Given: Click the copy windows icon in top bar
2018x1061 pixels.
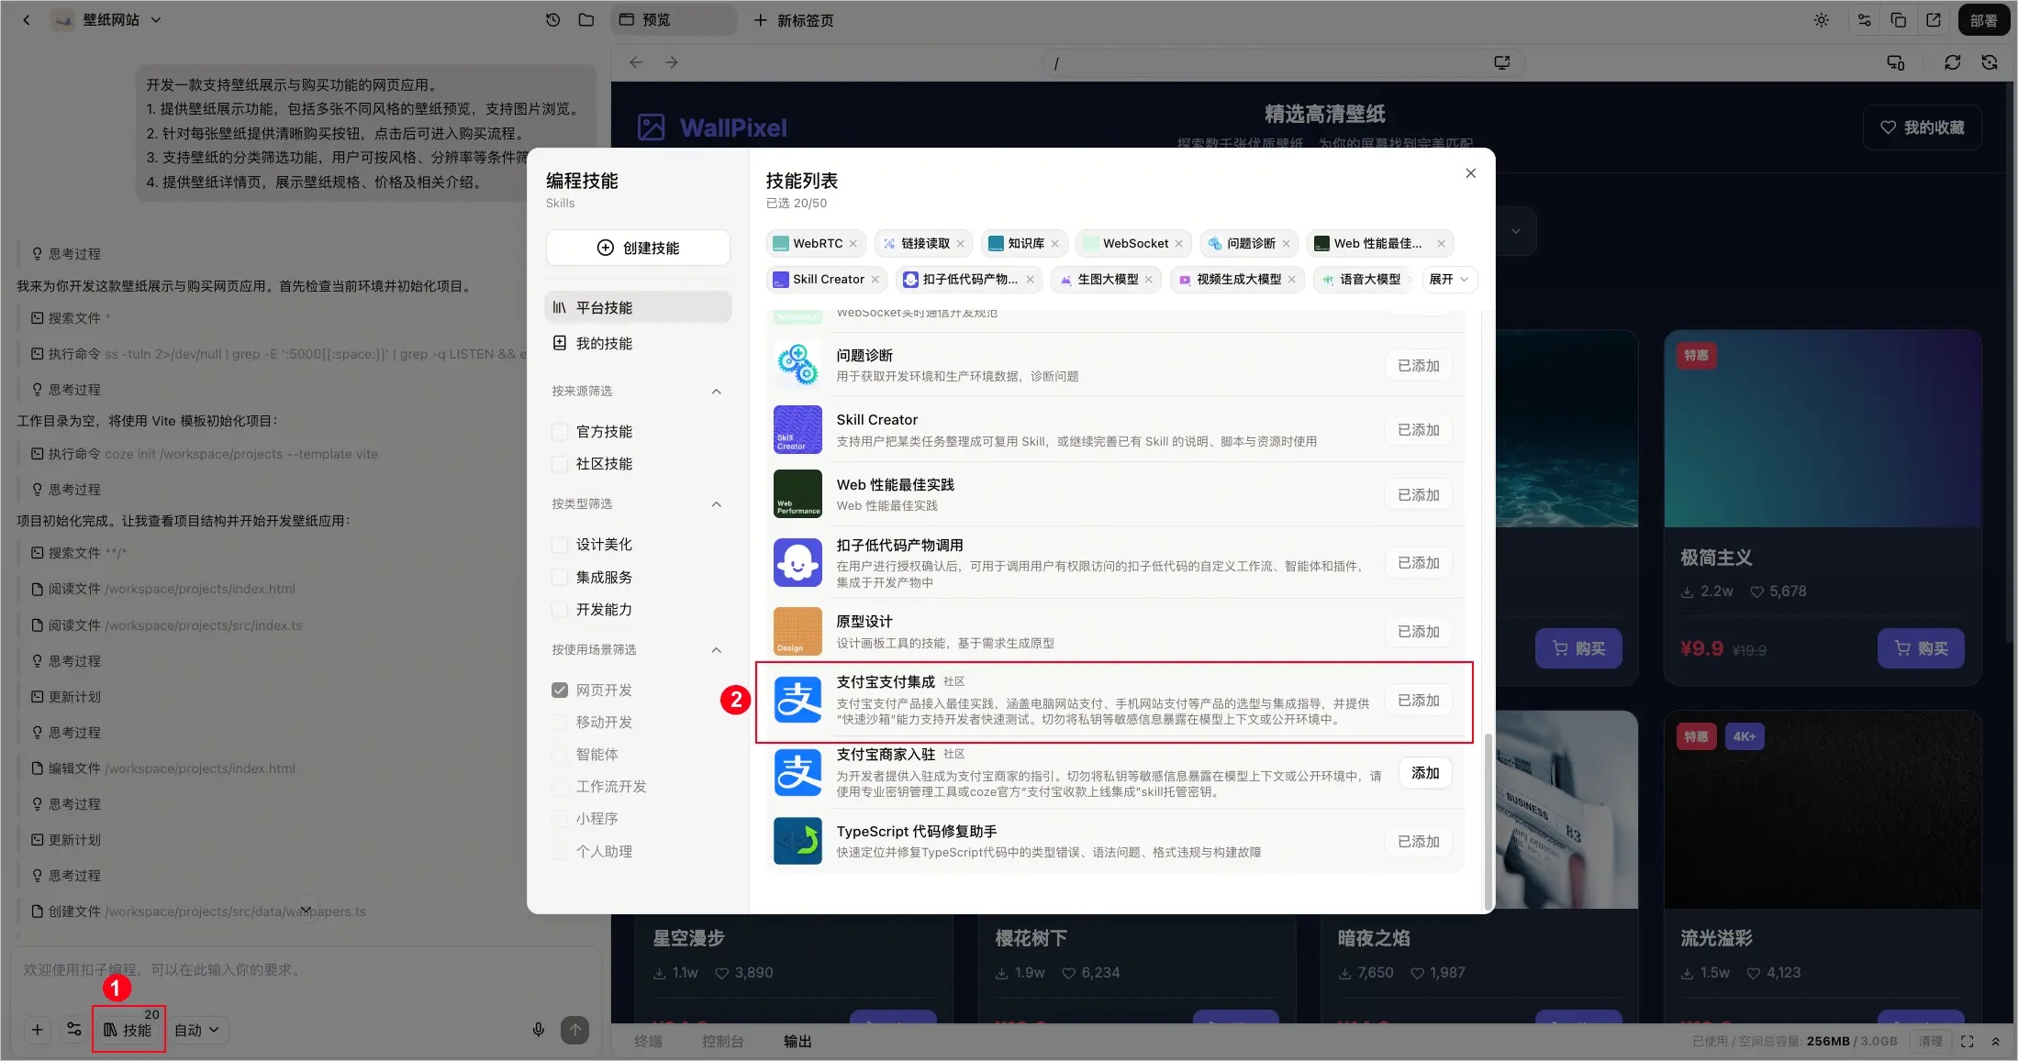Looking at the screenshot, I should [x=1899, y=20].
